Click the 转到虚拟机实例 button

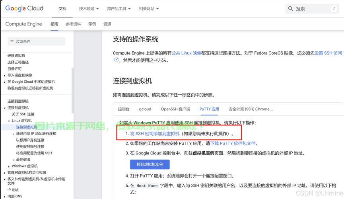point(150,164)
